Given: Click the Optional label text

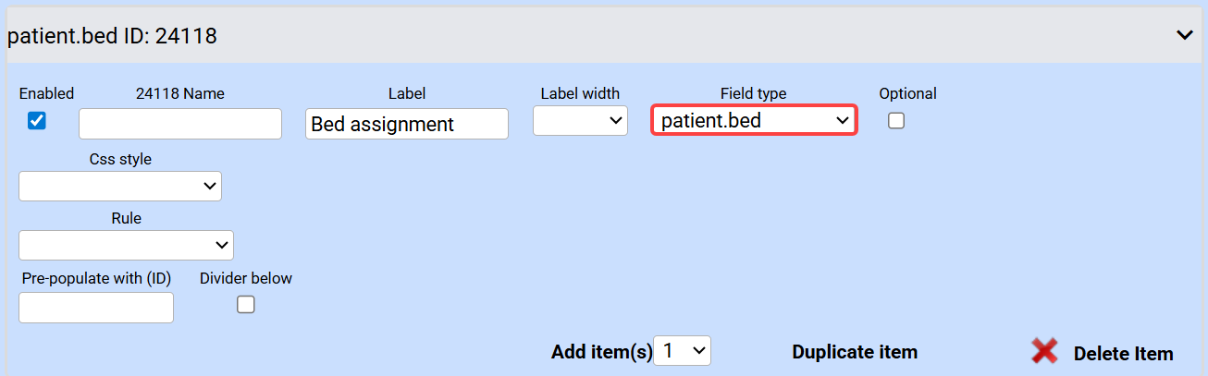Looking at the screenshot, I should pyautogui.click(x=907, y=93).
